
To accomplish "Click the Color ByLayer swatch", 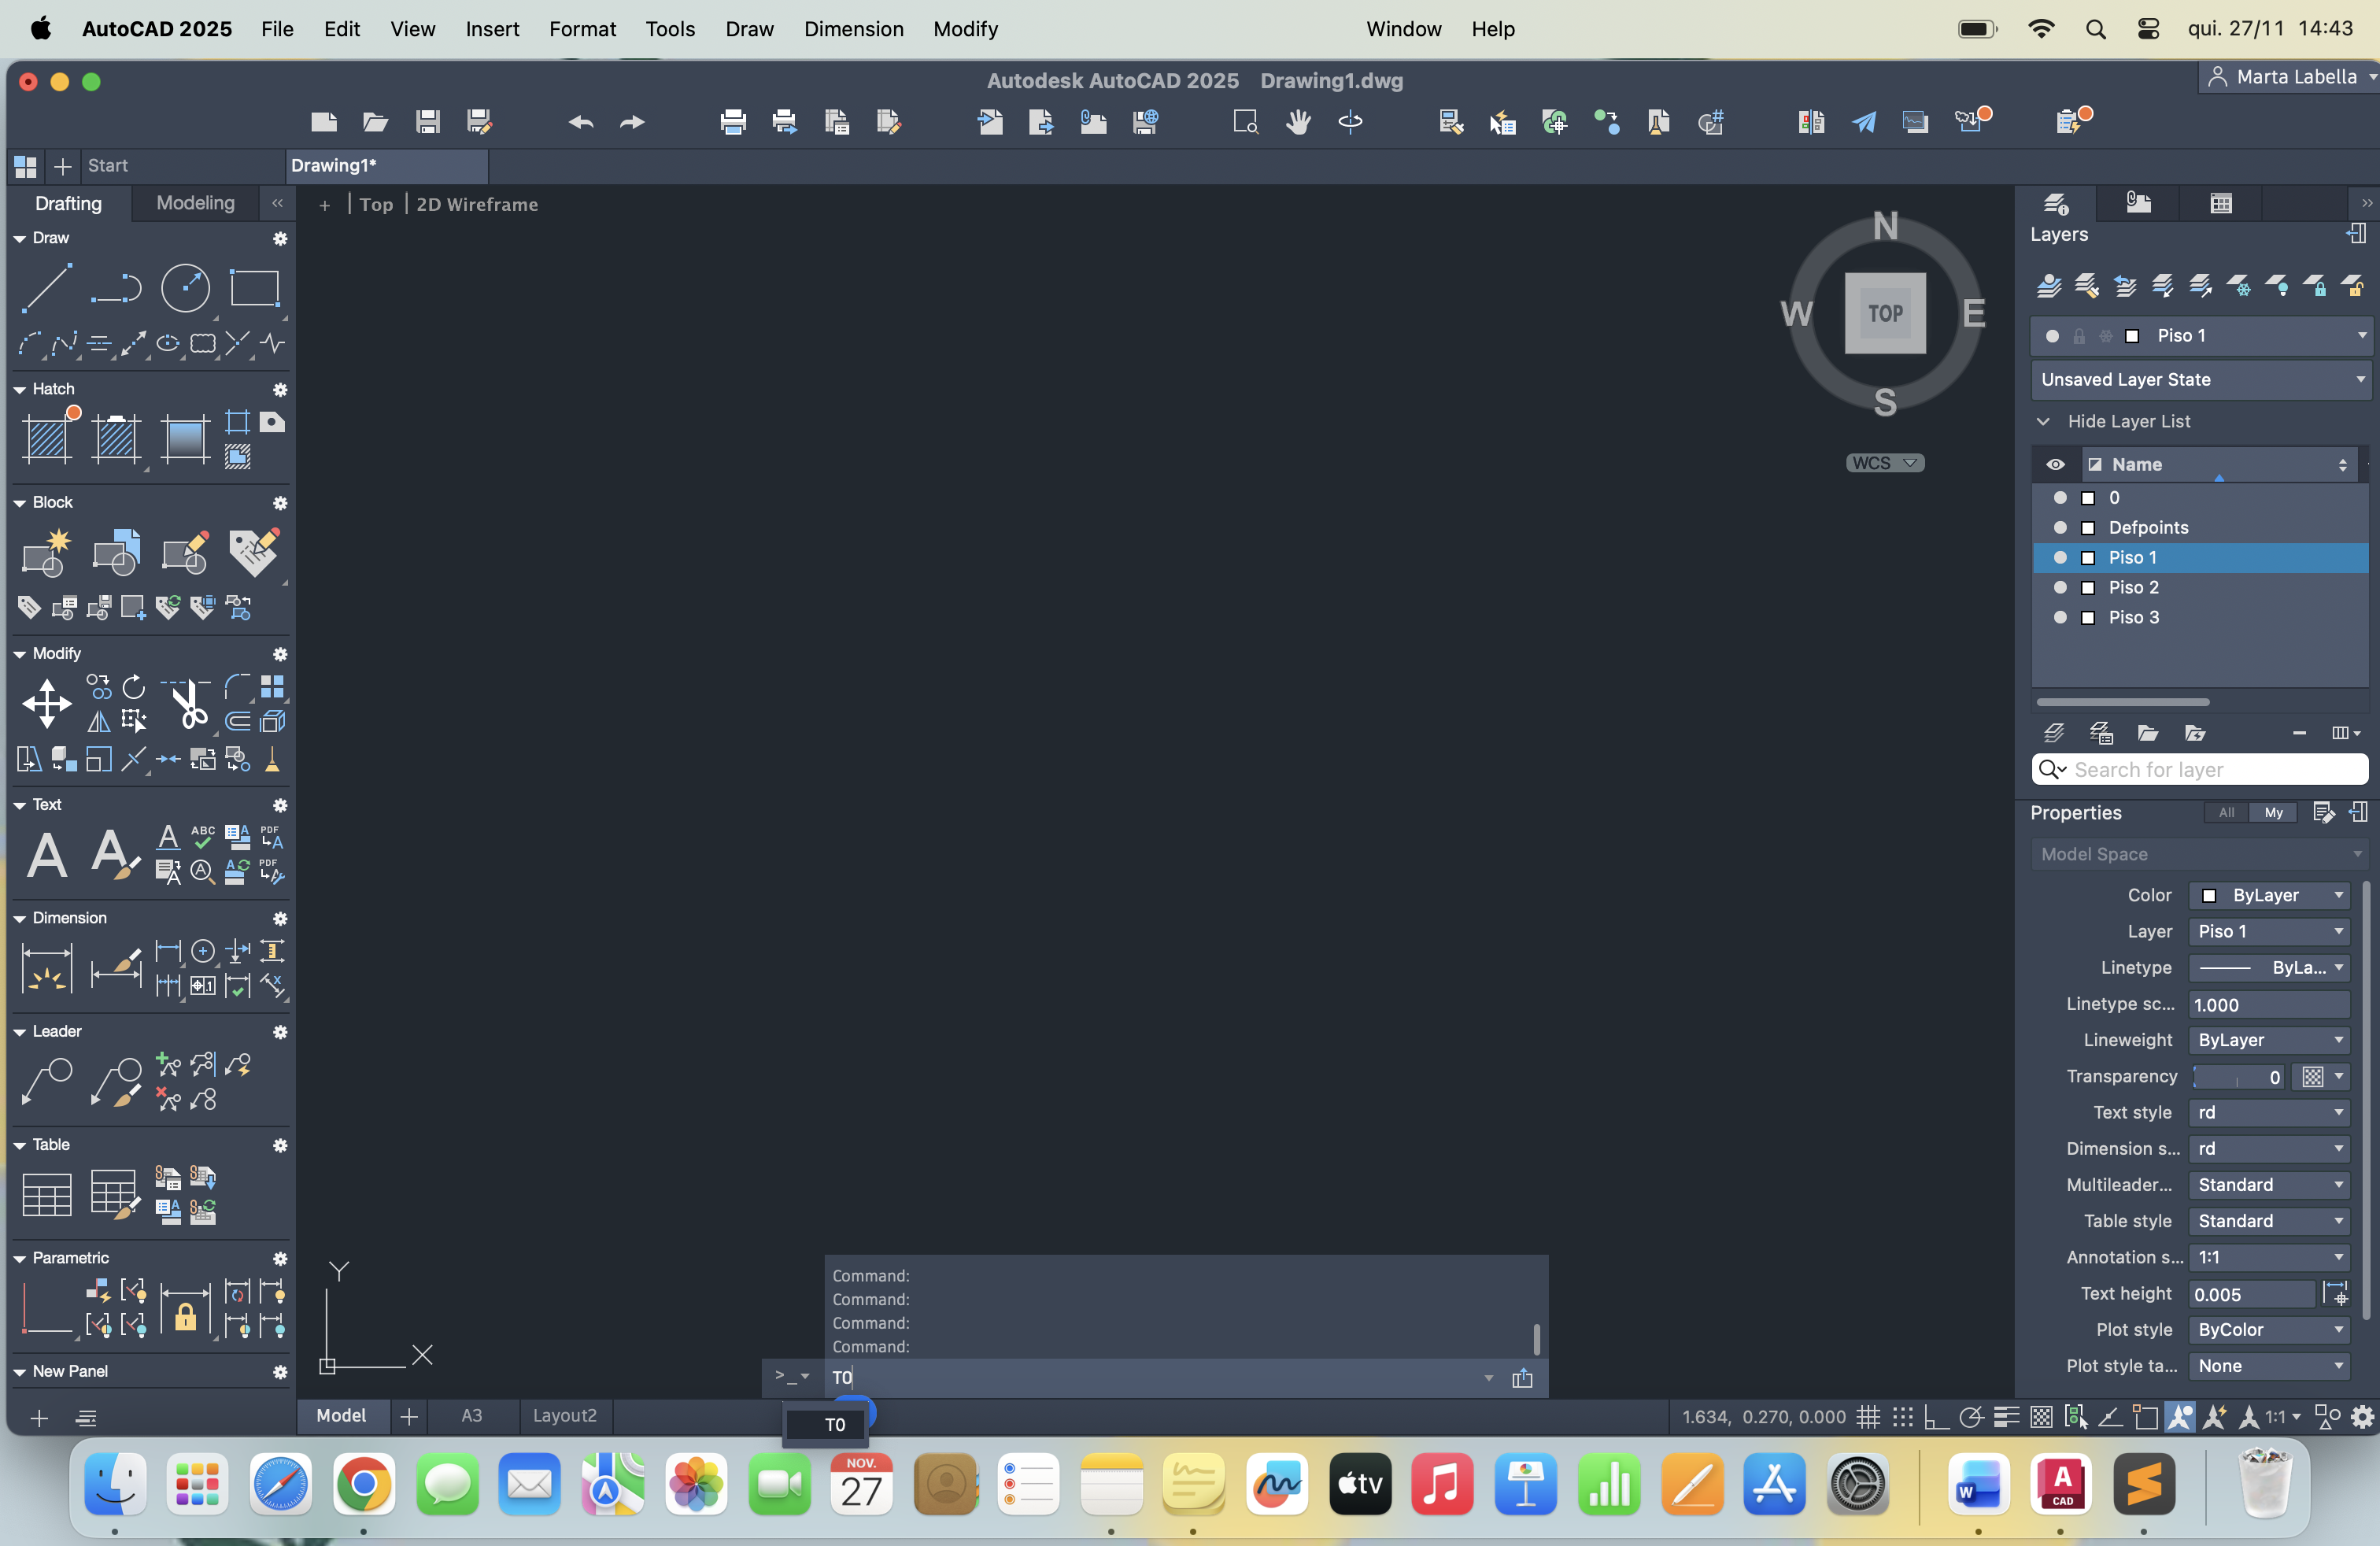I will 2208,895.
